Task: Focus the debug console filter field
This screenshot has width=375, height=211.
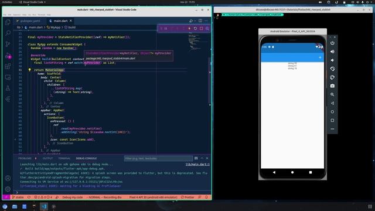Action: [x=158, y=158]
